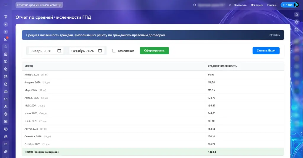This screenshot has height=158, width=303.
Task: Click user avatar in top right
Action: tap(296, 5)
